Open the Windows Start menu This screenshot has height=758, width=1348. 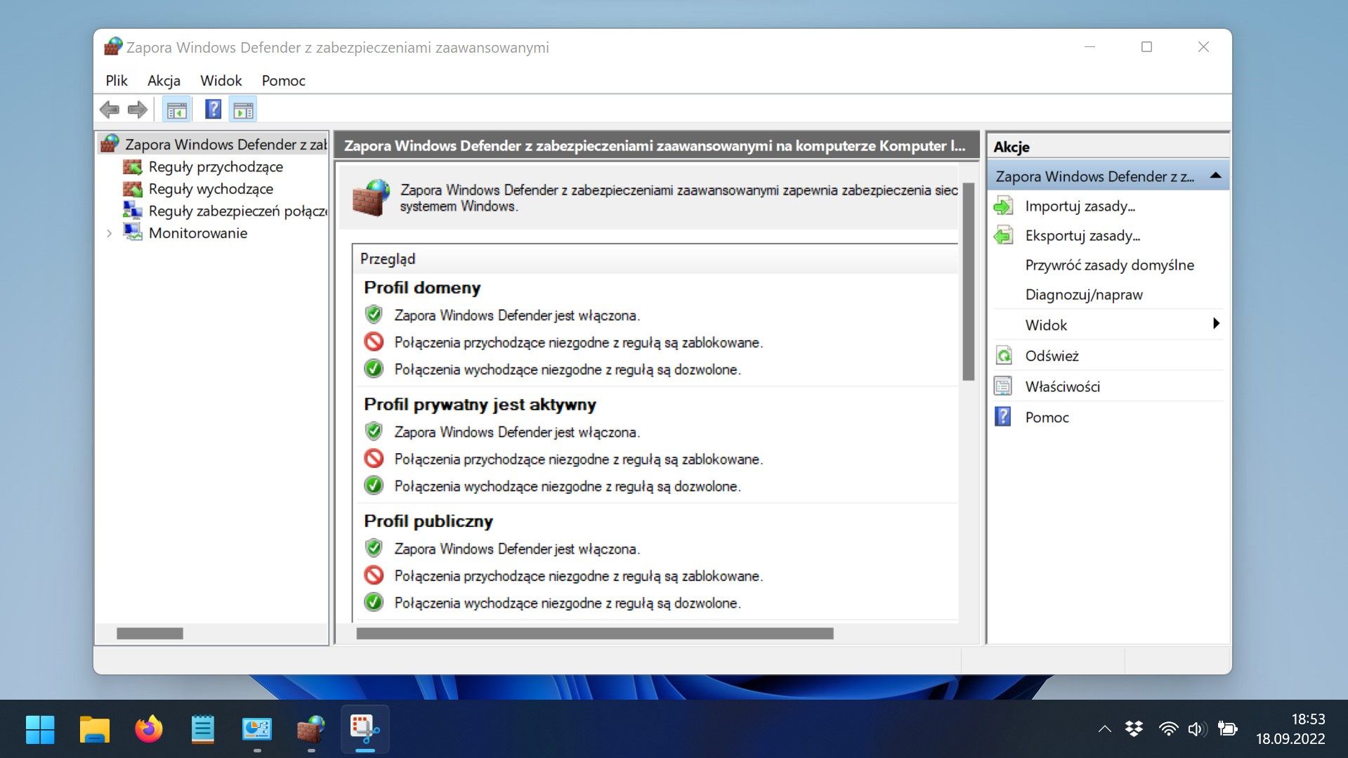coord(40,729)
